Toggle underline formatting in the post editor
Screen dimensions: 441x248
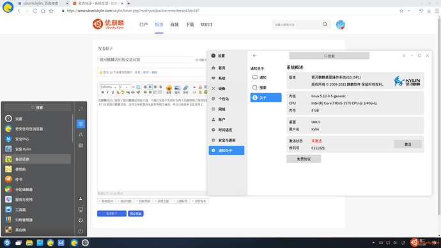(112, 92)
